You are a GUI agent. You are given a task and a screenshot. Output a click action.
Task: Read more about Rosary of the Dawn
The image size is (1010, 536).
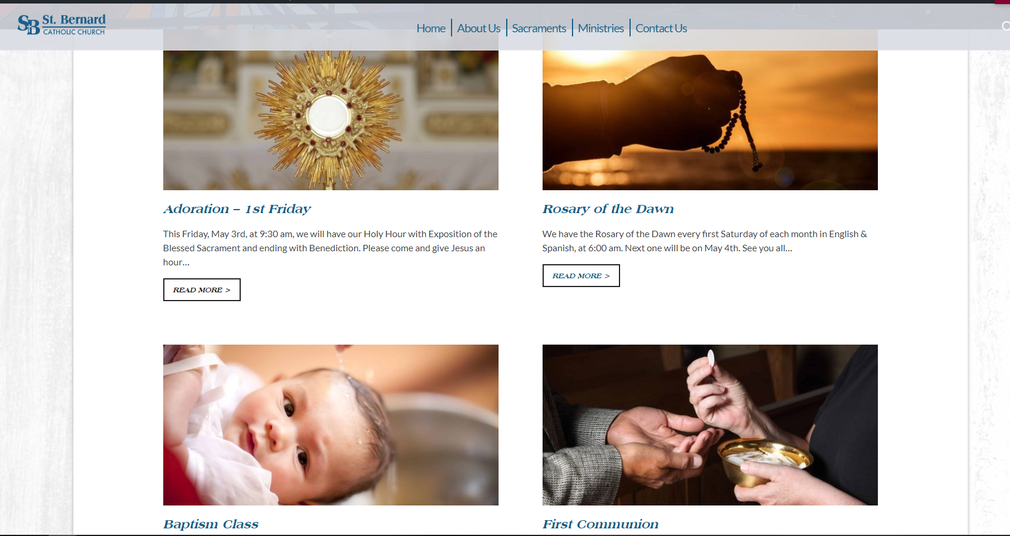click(581, 276)
